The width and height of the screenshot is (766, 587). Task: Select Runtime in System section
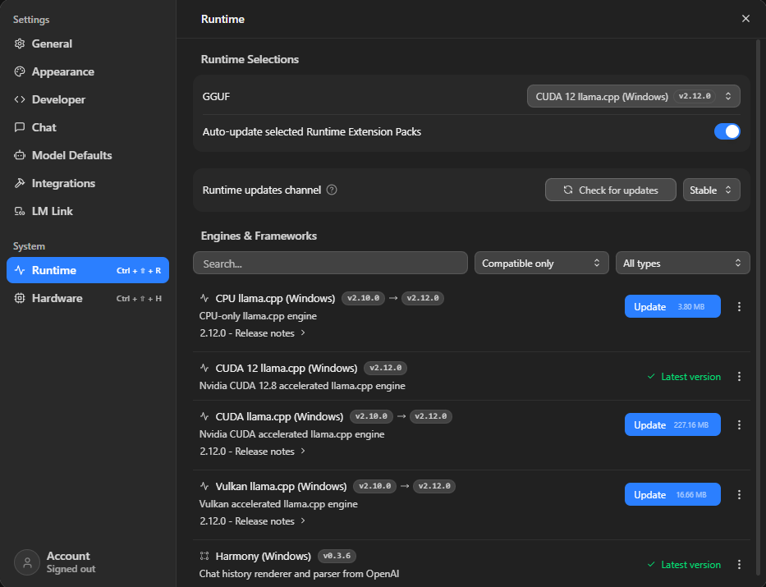coord(88,270)
